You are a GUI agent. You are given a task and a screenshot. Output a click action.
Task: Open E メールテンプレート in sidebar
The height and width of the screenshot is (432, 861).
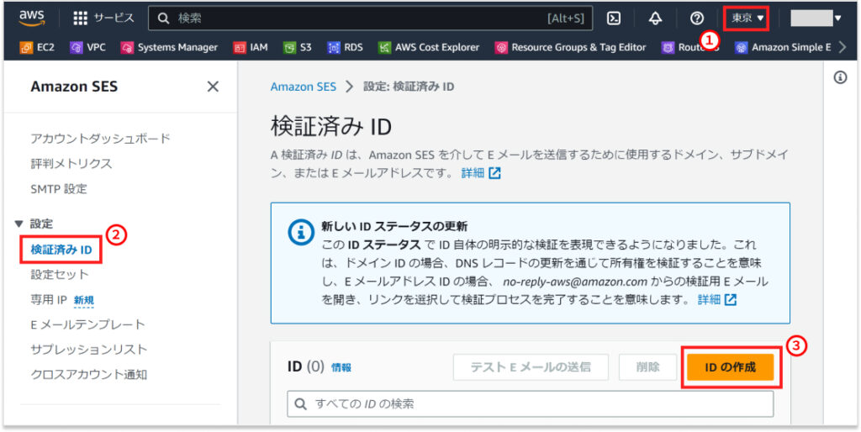(87, 324)
